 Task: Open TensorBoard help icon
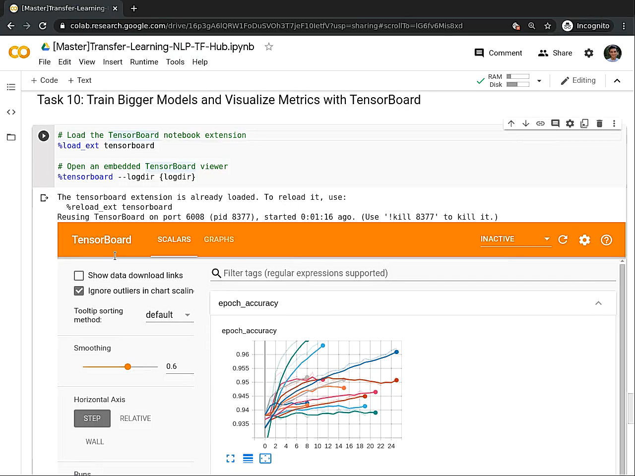click(x=606, y=240)
